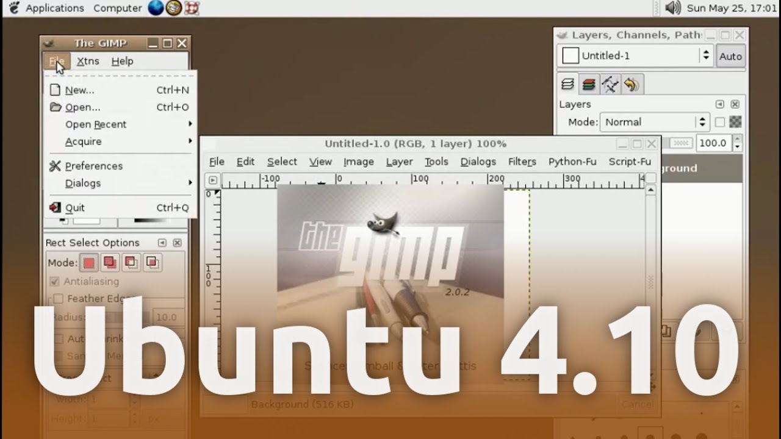Open the Select menu in image window

(x=282, y=162)
